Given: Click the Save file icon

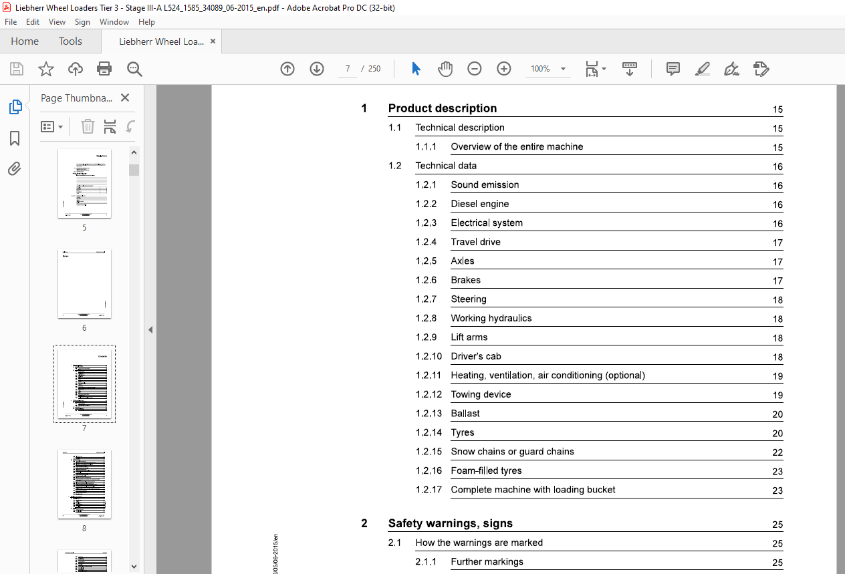Looking at the screenshot, I should point(17,69).
